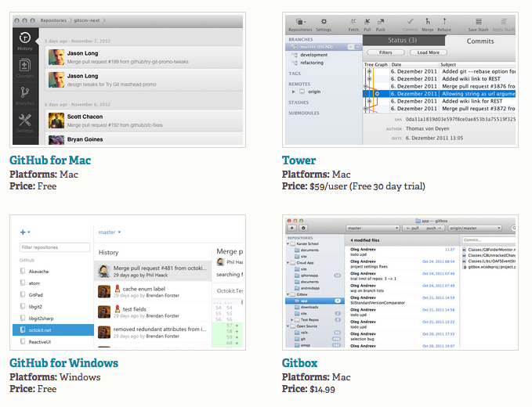This screenshot has width=532, height=407.
Task: Collapse the Karate School folder in Gitbox
Action: click(x=288, y=243)
